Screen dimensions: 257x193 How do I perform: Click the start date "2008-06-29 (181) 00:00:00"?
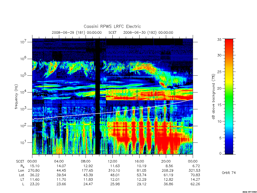pyautogui.click(x=77, y=32)
